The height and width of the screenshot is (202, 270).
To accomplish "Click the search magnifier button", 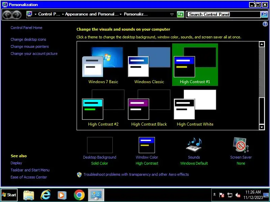I will [264, 14].
